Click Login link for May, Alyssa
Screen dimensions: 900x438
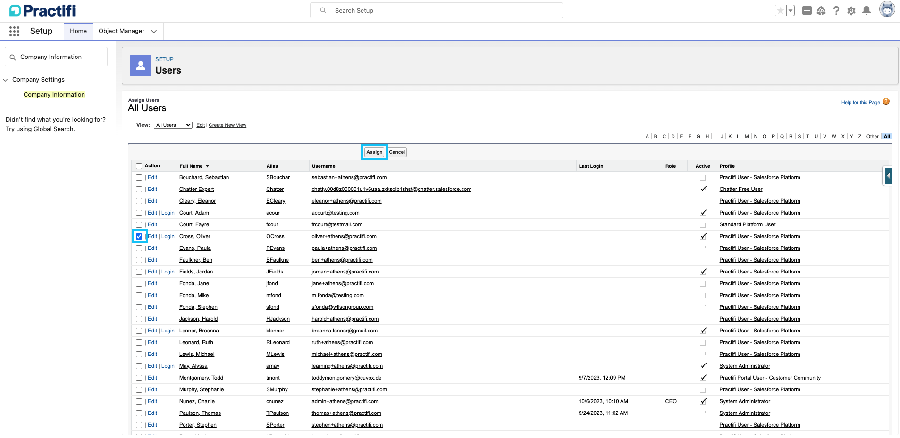click(168, 366)
